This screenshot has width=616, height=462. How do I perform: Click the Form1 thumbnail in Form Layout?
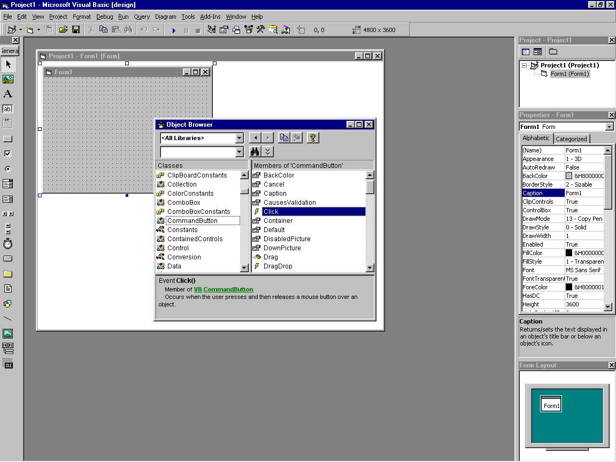point(551,404)
